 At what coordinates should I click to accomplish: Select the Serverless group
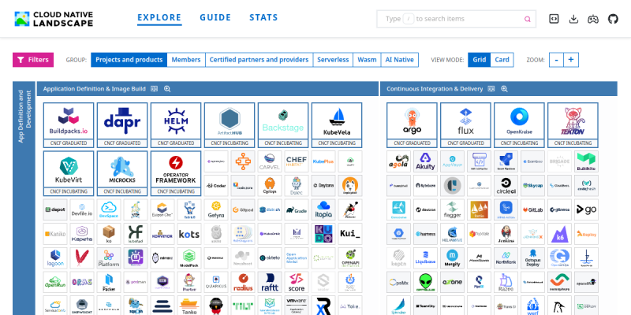[x=333, y=60]
